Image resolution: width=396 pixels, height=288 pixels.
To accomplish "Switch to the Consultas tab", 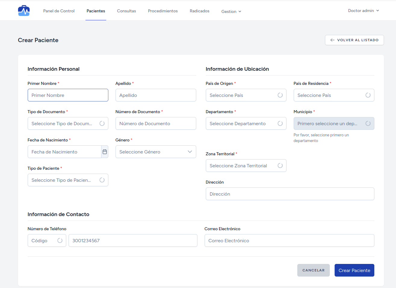I will tap(126, 11).
